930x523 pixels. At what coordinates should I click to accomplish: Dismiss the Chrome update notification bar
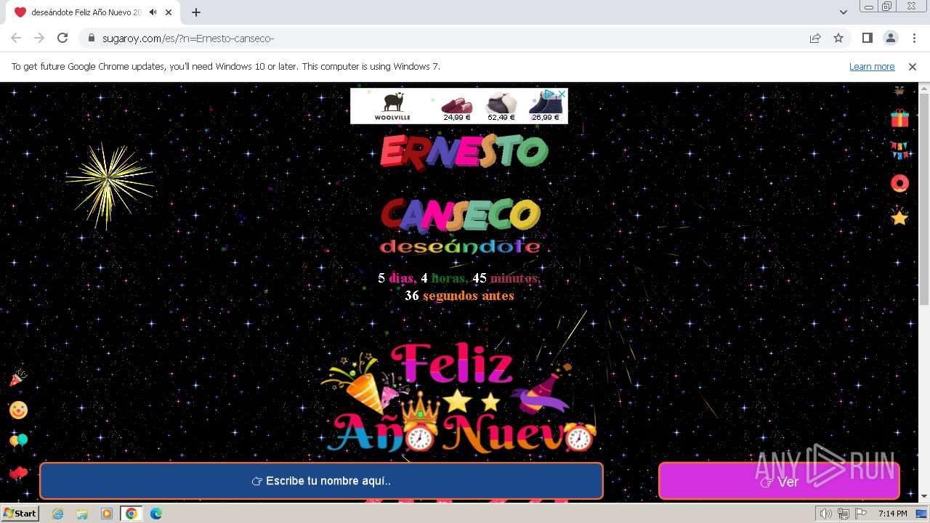pos(913,67)
